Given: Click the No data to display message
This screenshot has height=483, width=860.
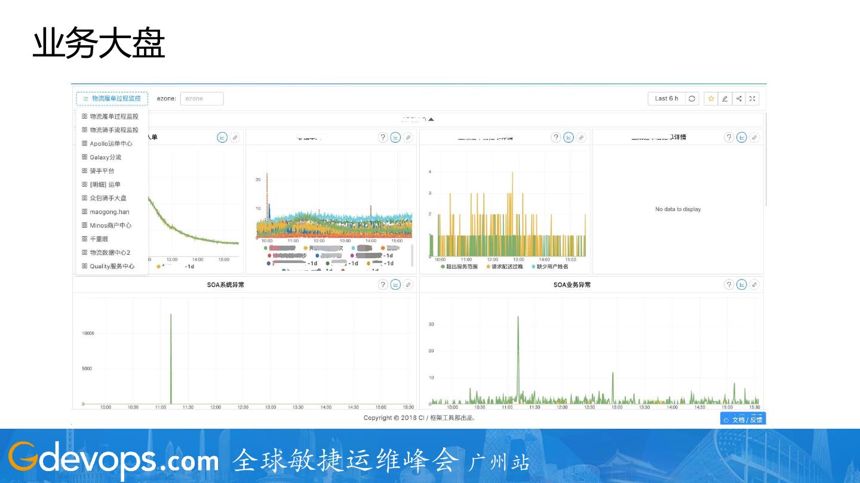Looking at the screenshot, I should click(x=678, y=209).
